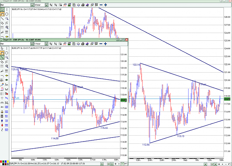Click the 112.08 price label in Chart 22
The image size is (232, 166).
click(146, 145)
